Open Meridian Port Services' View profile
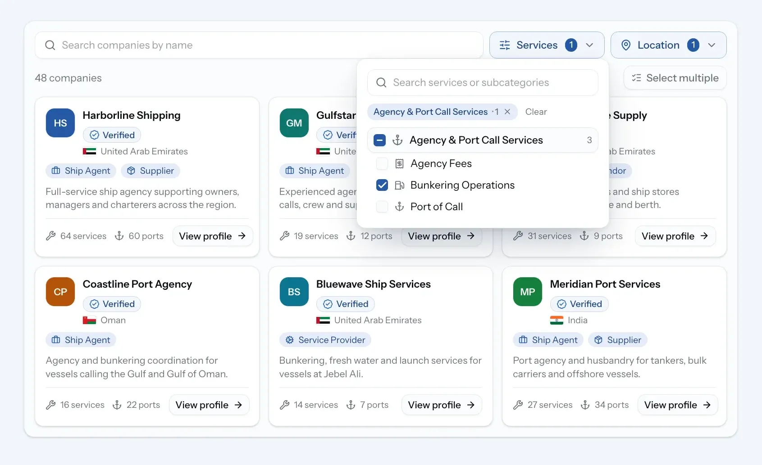 677,405
